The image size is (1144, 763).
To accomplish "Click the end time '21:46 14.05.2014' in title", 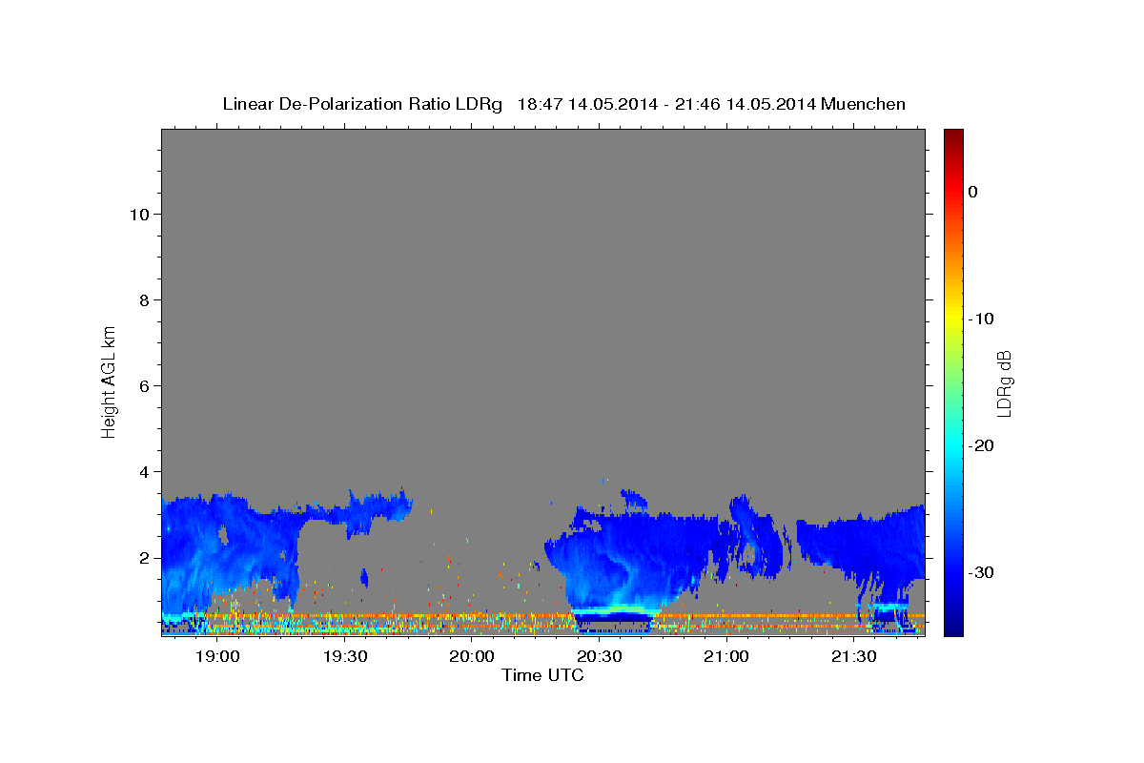I will pyautogui.click(x=745, y=104).
